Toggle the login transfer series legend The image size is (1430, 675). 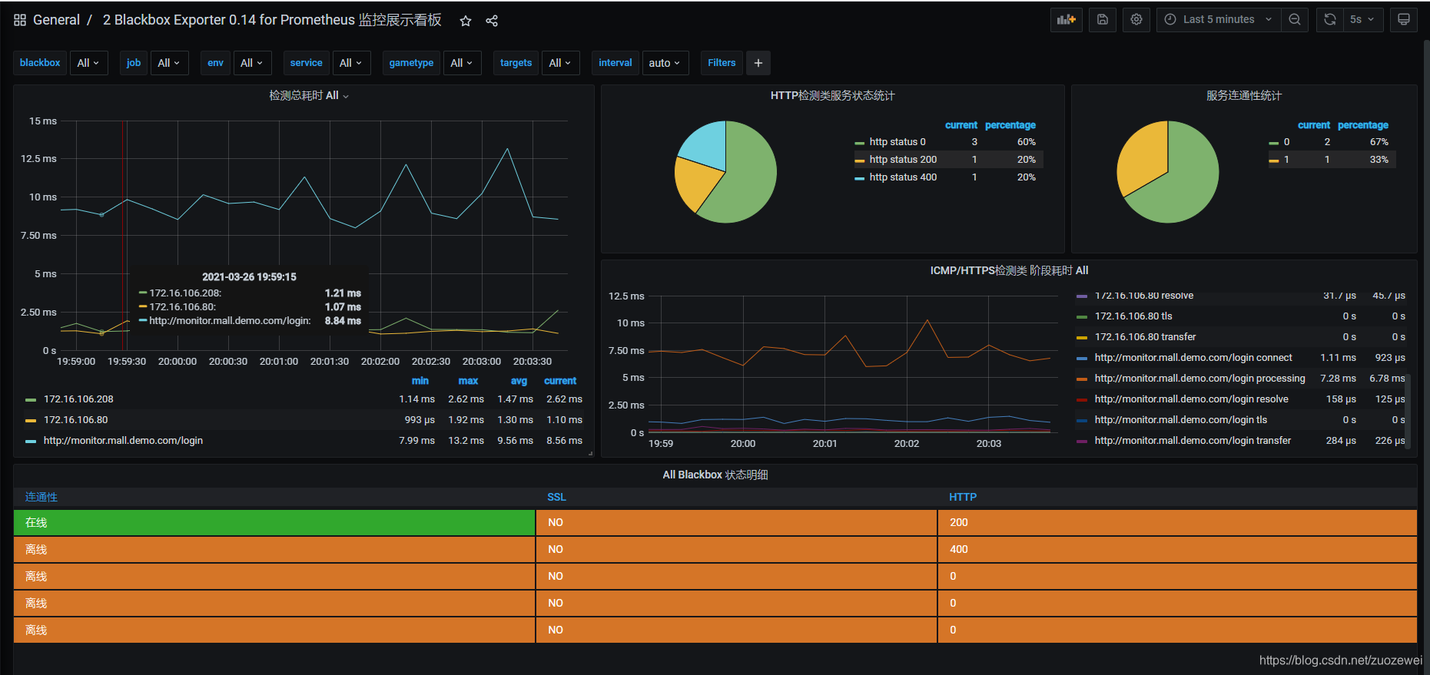click(1193, 441)
